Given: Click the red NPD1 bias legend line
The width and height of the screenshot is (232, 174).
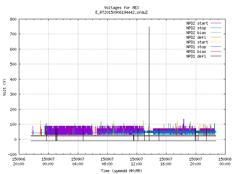Looking at the screenshot, I should (x=216, y=51).
